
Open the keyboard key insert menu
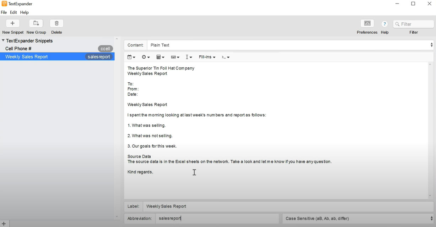[175, 57]
